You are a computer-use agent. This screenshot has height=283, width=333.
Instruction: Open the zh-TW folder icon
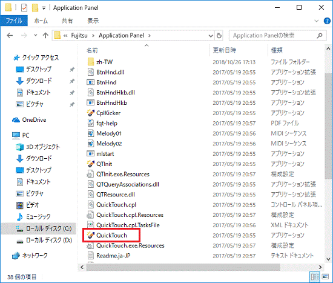click(x=91, y=62)
